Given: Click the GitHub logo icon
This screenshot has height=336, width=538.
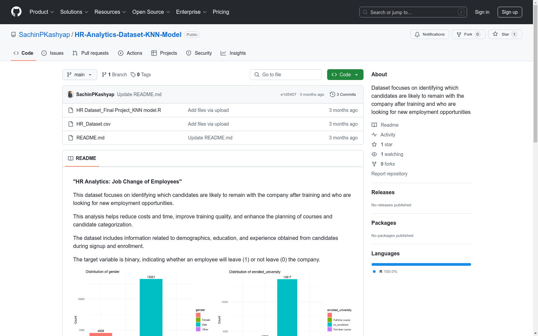Looking at the screenshot, I should pos(16,12).
